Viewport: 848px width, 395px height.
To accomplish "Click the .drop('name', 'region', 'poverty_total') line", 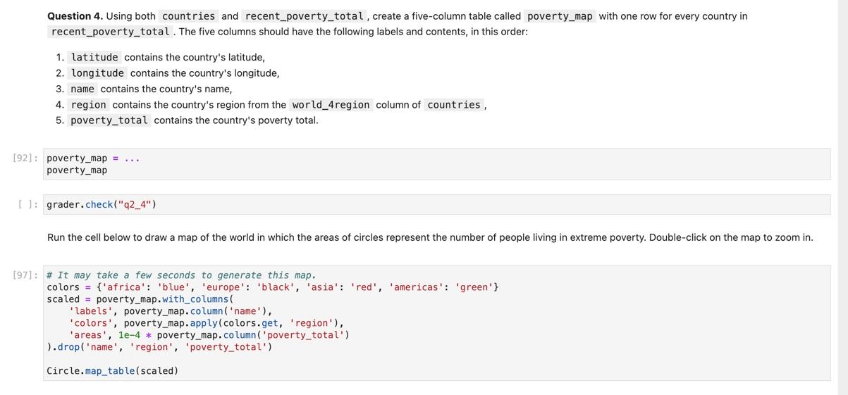I will 159,347.
